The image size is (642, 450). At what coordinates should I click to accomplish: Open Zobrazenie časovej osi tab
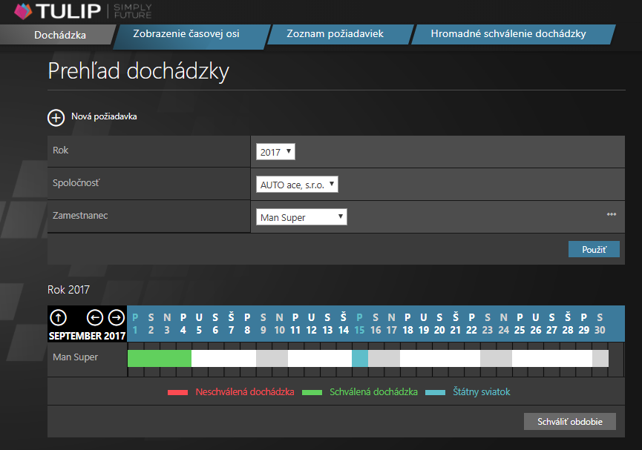coord(186,34)
